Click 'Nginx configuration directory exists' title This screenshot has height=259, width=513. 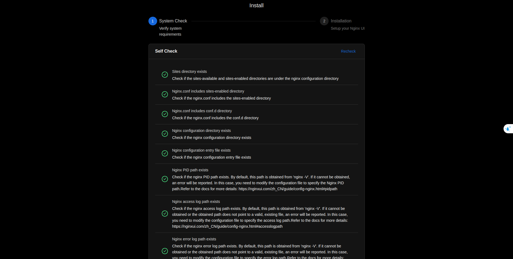201,131
